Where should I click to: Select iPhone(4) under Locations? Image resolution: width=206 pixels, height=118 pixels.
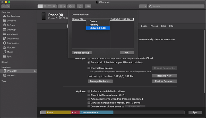point(18,71)
